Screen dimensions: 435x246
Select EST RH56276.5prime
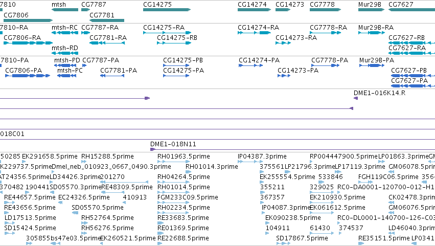[x=84, y=233]
